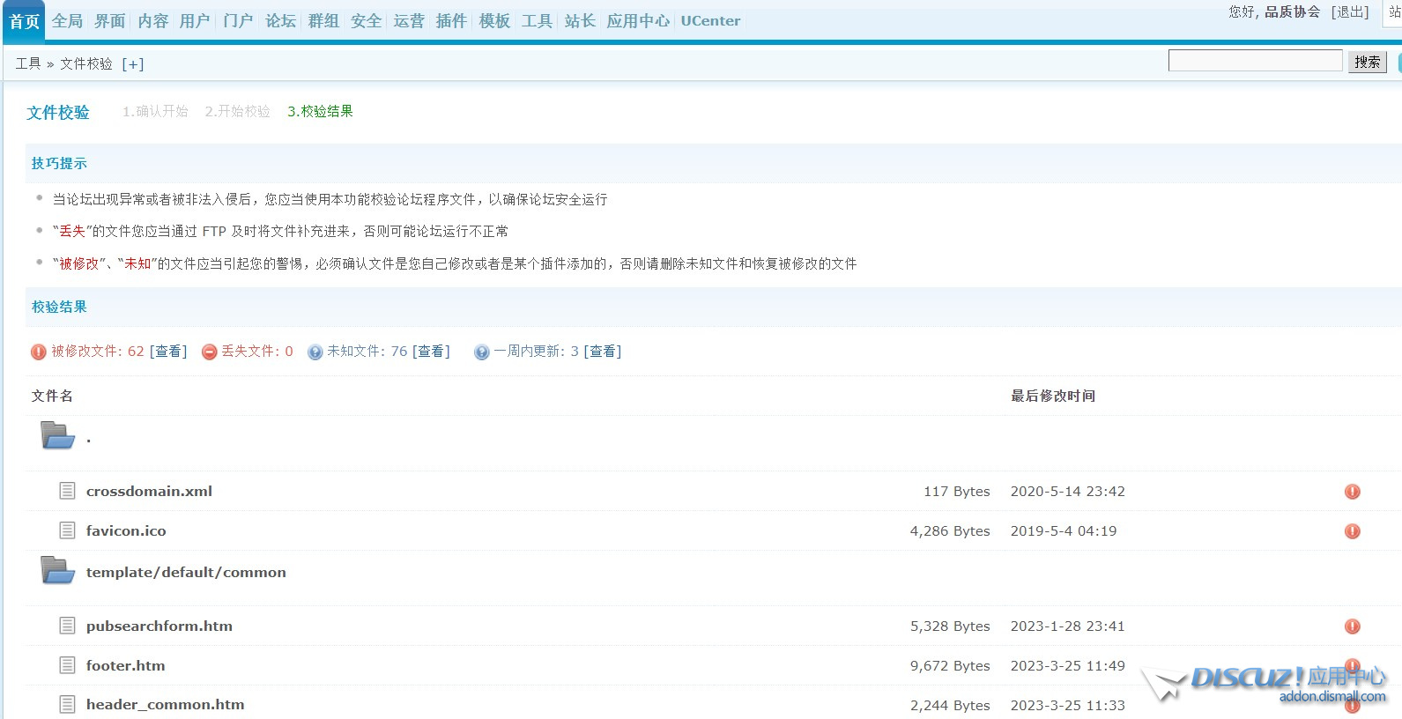Click the crossdomain.xml file icon
The image size is (1402, 719).
[67, 491]
